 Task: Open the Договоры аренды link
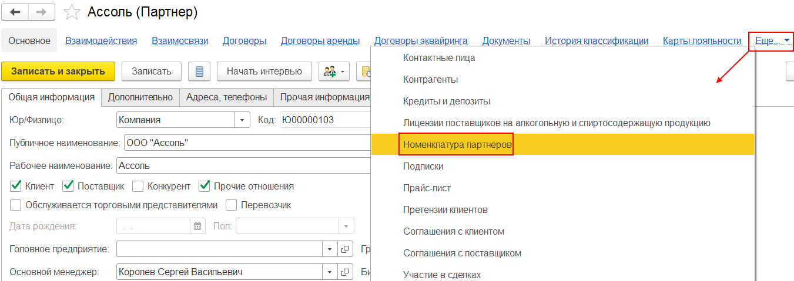coord(320,41)
